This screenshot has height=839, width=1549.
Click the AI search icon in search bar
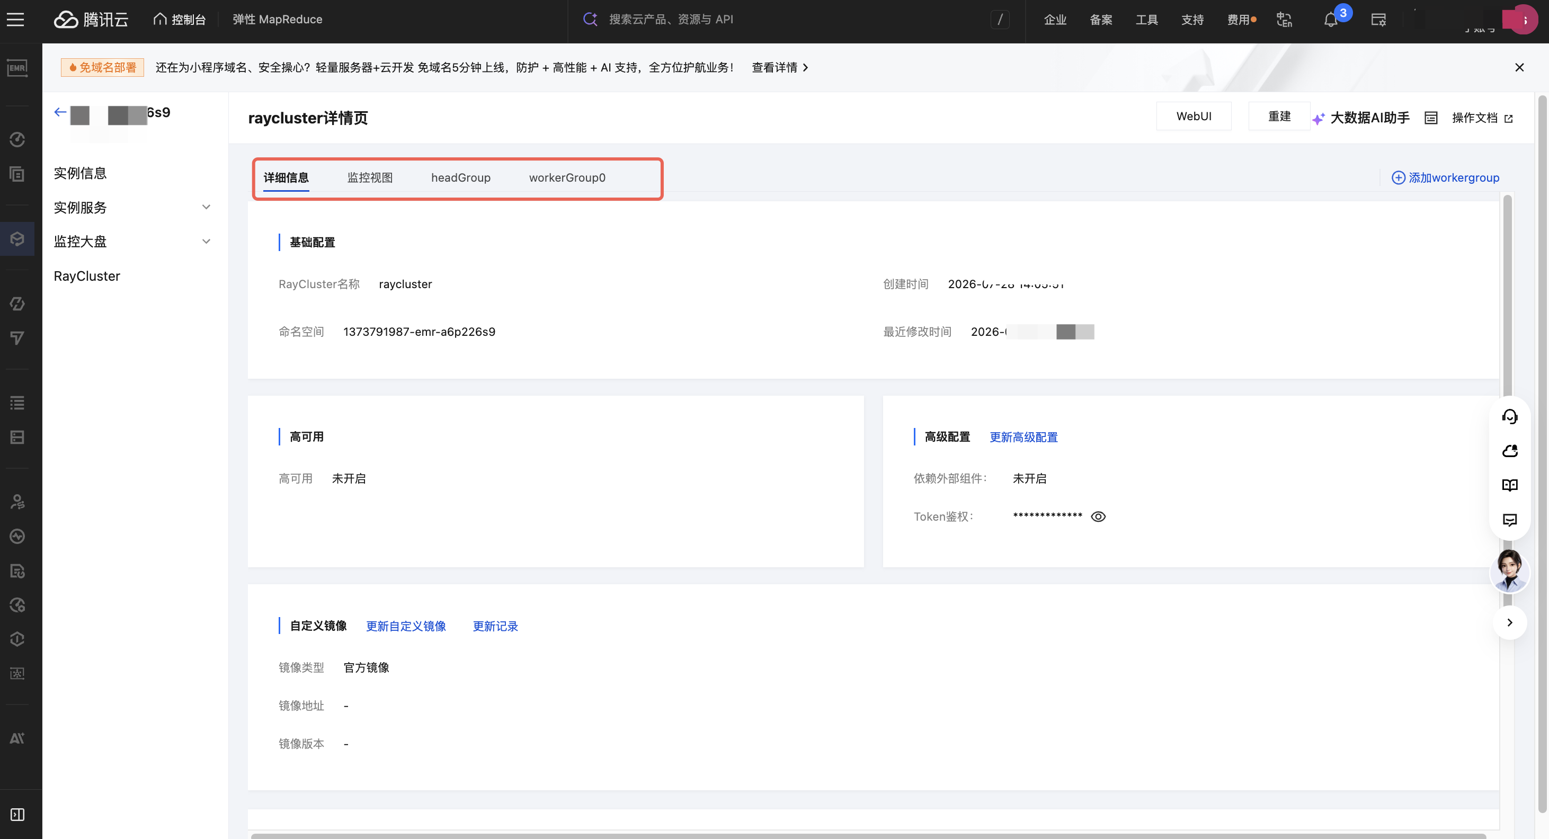(x=590, y=19)
